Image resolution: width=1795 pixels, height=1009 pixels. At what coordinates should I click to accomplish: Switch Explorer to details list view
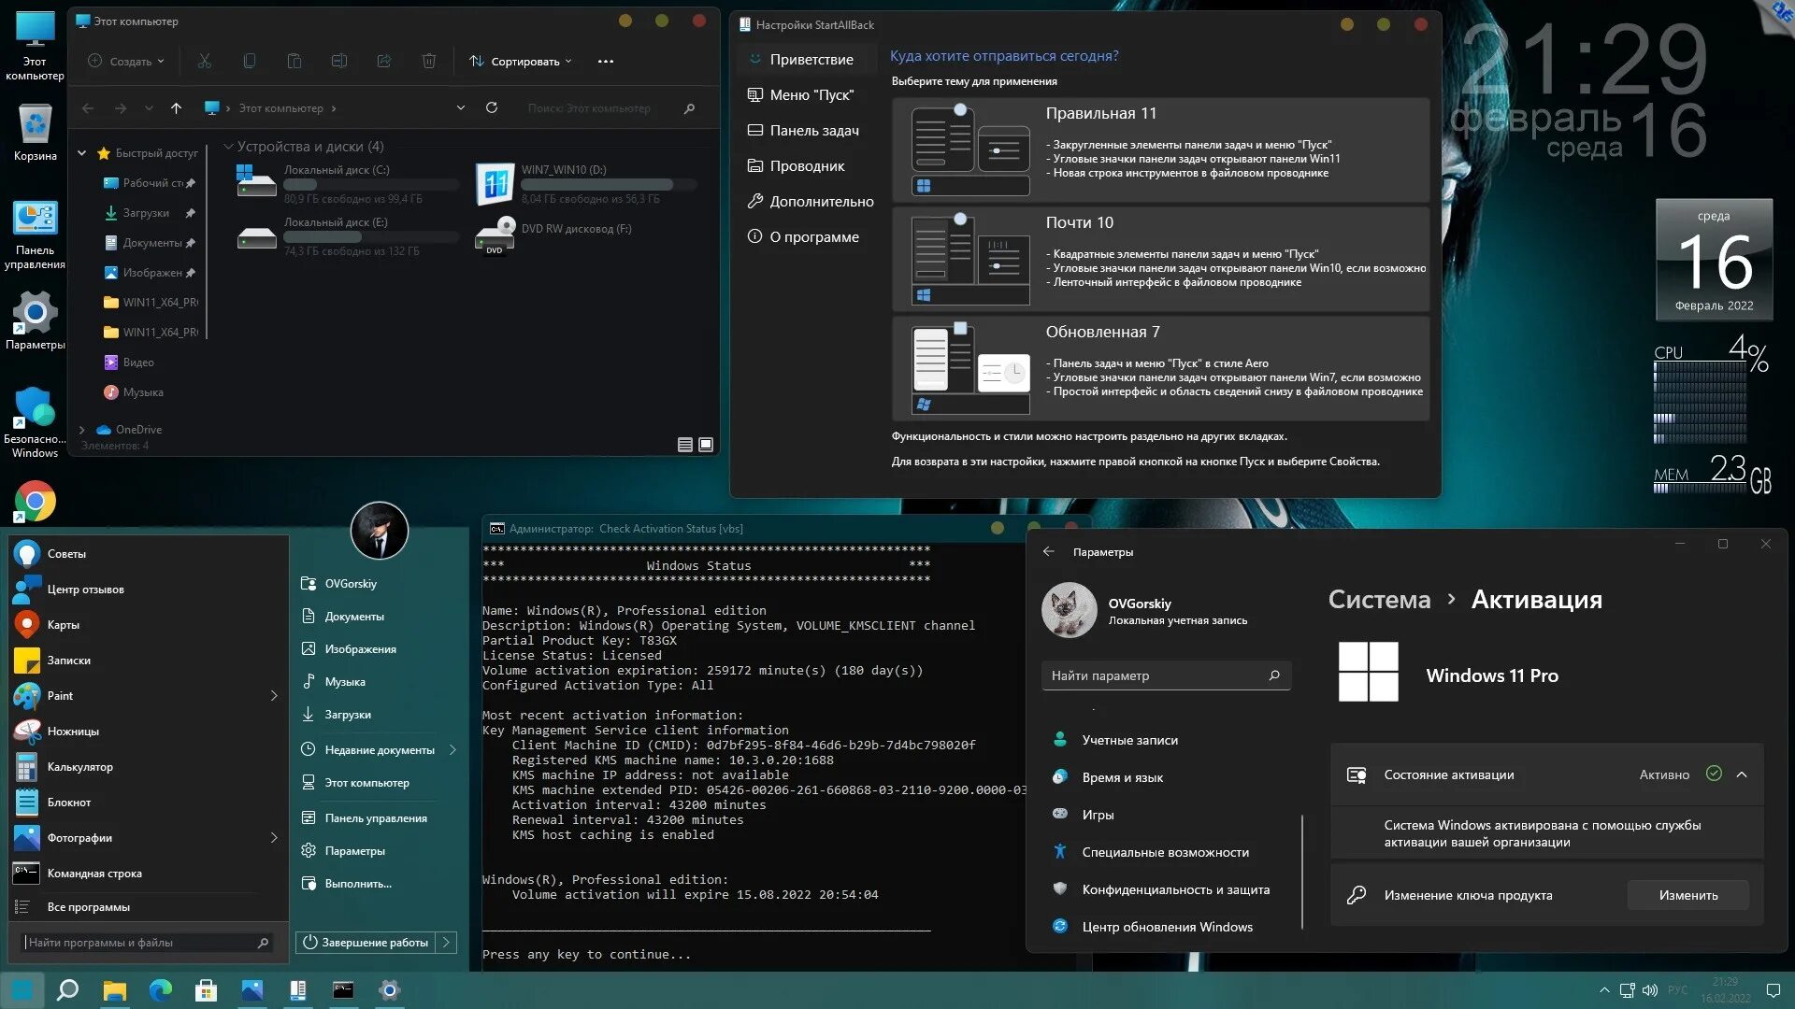[685, 445]
